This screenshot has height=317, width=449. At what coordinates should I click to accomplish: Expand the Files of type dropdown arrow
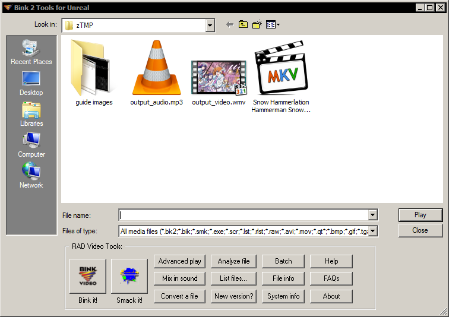click(x=372, y=231)
